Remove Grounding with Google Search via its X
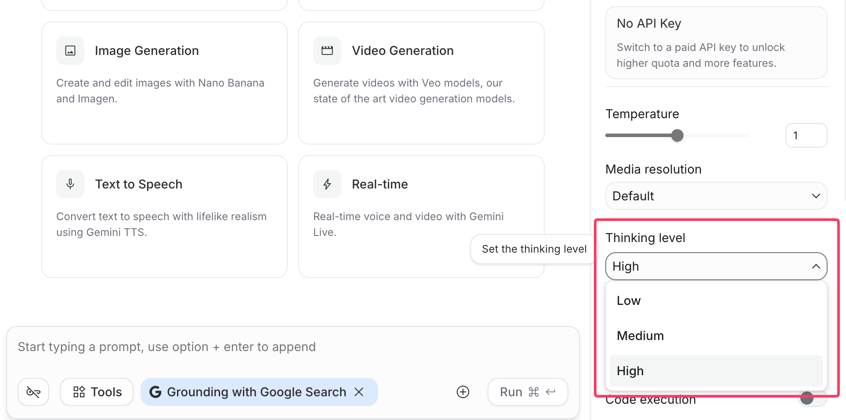This screenshot has width=846, height=420. (x=359, y=392)
